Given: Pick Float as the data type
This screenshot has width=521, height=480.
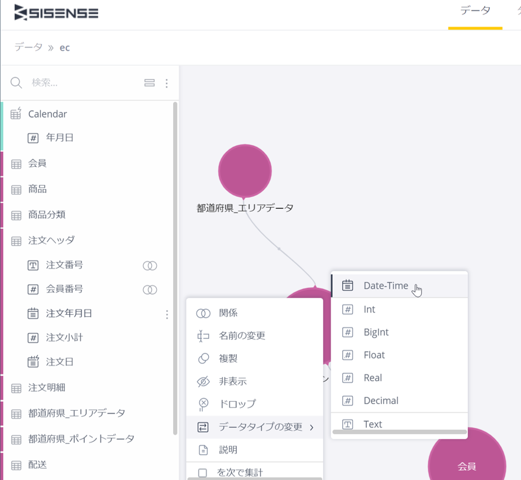Looking at the screenshot, I should [x=400, y=355].
